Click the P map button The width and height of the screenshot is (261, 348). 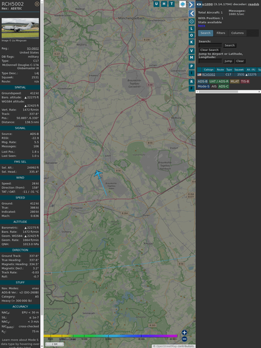tap(191, 67)
